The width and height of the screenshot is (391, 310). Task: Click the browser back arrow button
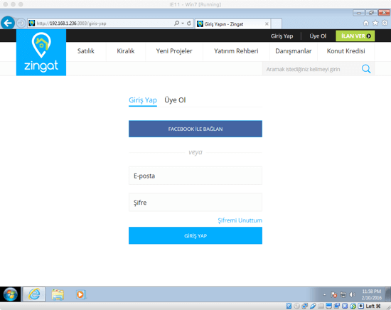tap(8, 23)
